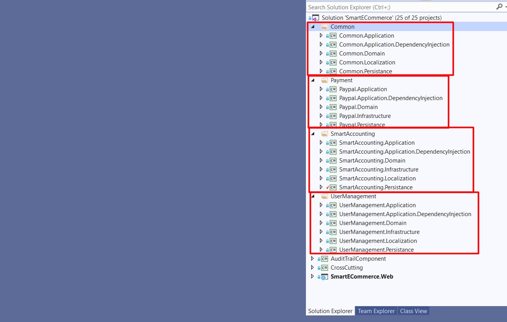Viewport: 507px width, 322px height.
Task: Select the SmartAccounting.Infrastructure project name
Action: 379,170
